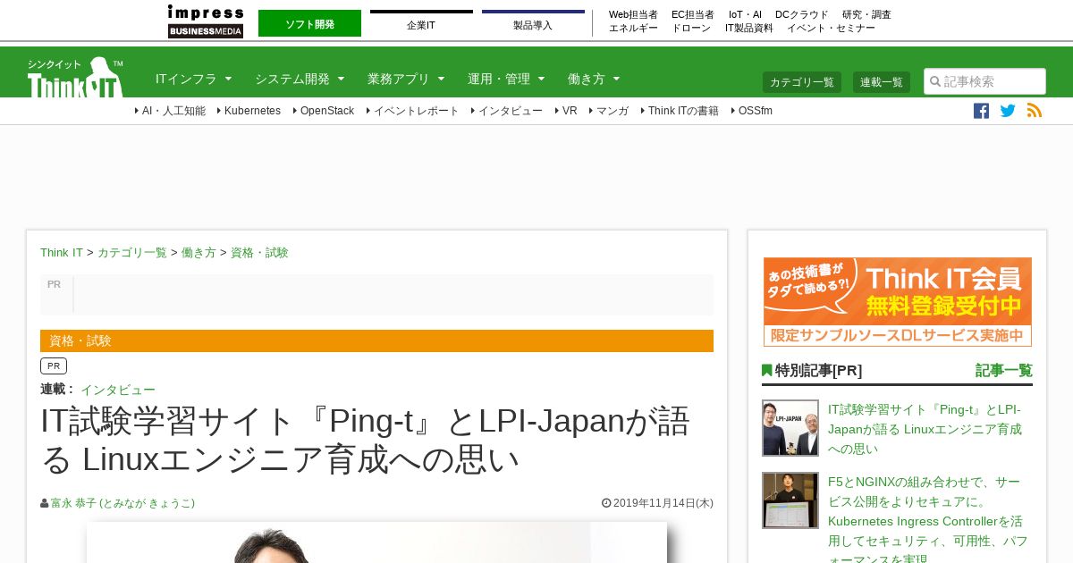Viewport: 1073px width, 563px height.
Task: Open the Ping-t LPI-Japan article thumbnail
Action: coord(790,428)
